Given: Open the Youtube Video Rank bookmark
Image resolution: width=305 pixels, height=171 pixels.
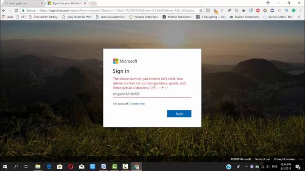Looking at the screenshot, I should click(144, 17).
